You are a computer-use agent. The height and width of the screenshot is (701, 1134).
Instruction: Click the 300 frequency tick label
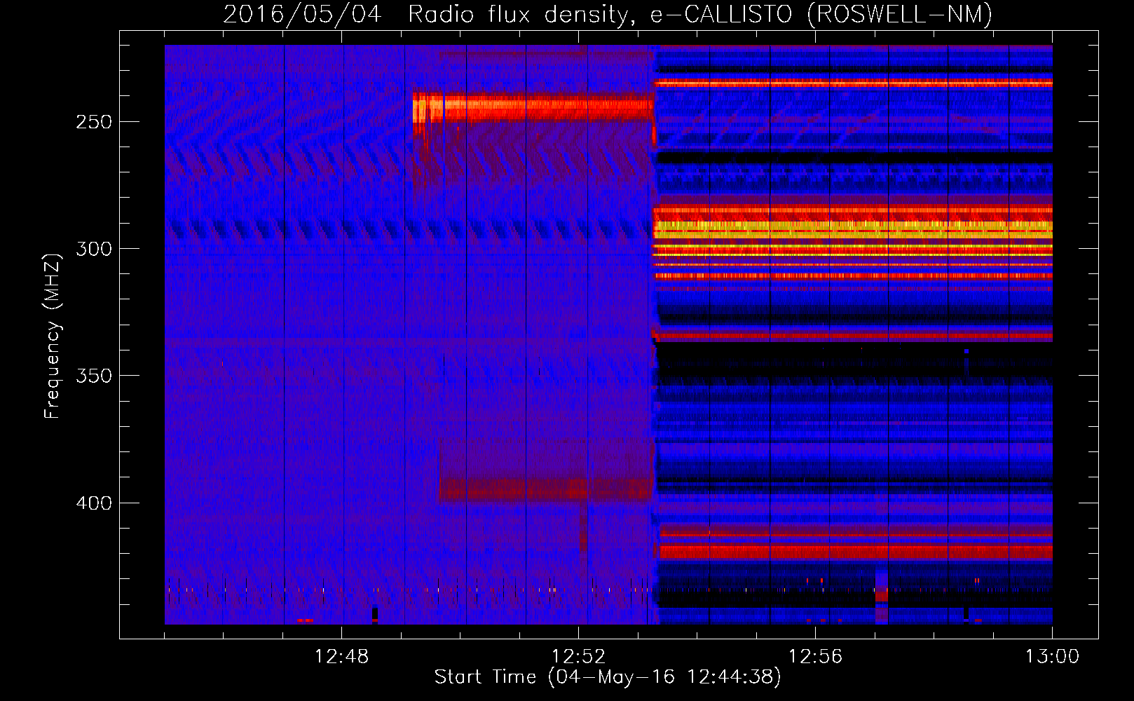94,249
